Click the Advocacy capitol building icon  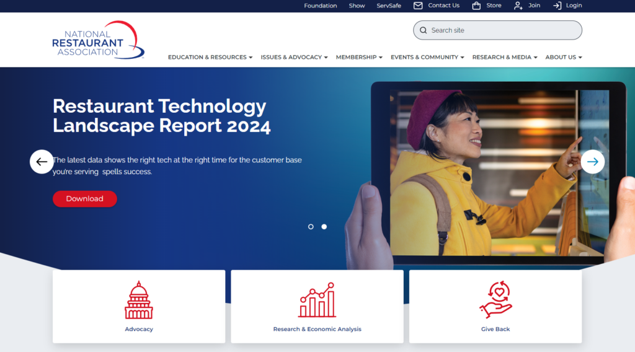point(139,301)
